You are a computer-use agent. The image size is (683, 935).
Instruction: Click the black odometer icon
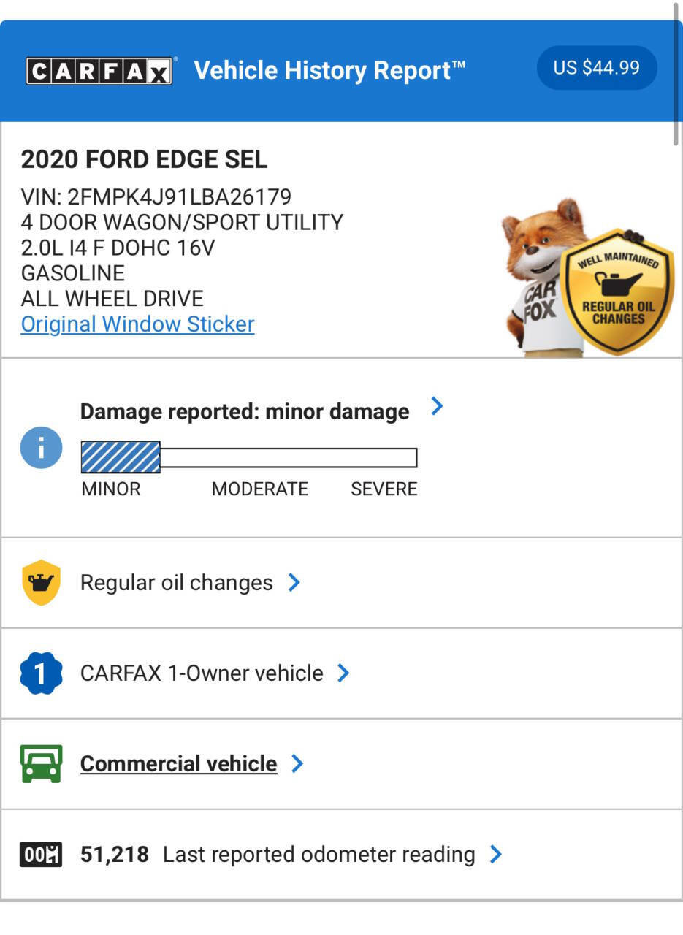(41, 854)
